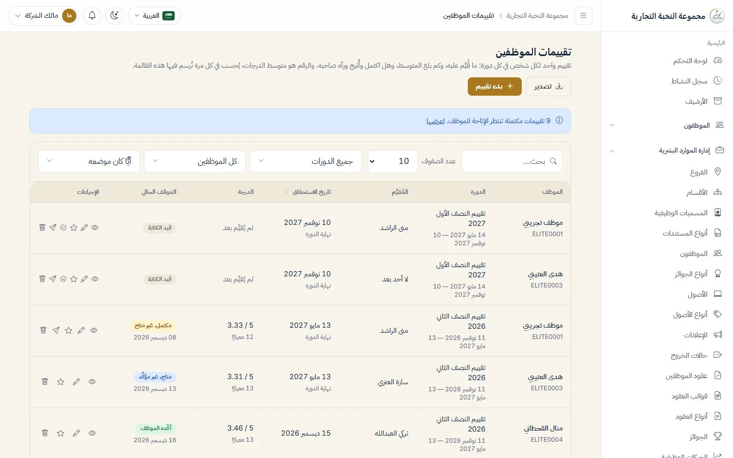The width and height of the screenshot is (733, 458).
Task: View the لا أحد بعد row with eye icon
Action: coord(95,279)
